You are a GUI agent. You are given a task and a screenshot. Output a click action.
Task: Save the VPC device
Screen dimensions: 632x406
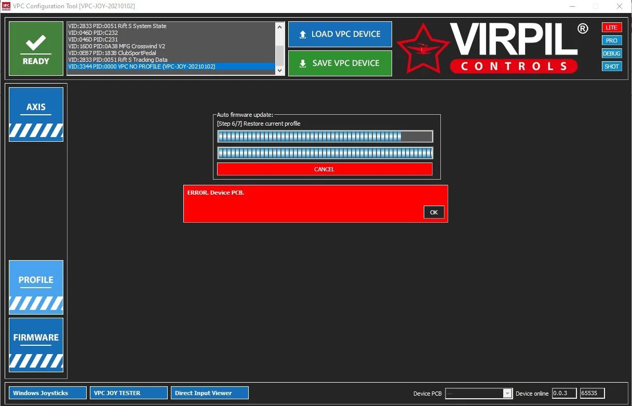pyautogui.click(x=340, y=63)
